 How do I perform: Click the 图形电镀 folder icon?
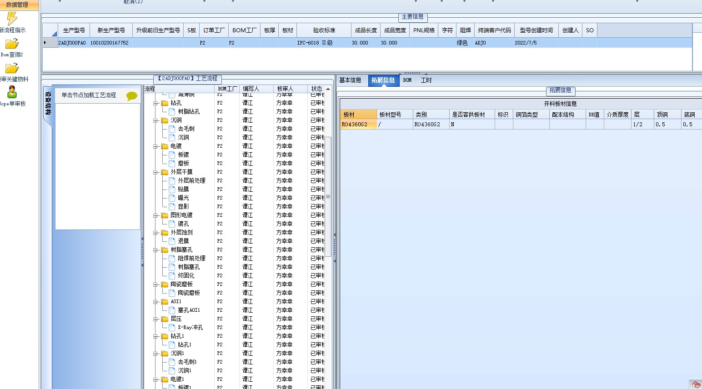tap(165, 215)
